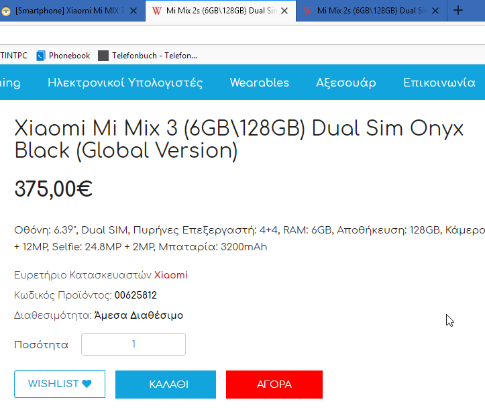Viewport: 485px width, 412px height.
Task: Click the red W favicon of the active tab
Action: pos(157,11)
